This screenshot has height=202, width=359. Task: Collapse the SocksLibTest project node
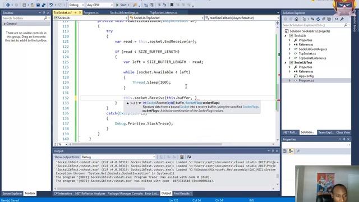286,62
